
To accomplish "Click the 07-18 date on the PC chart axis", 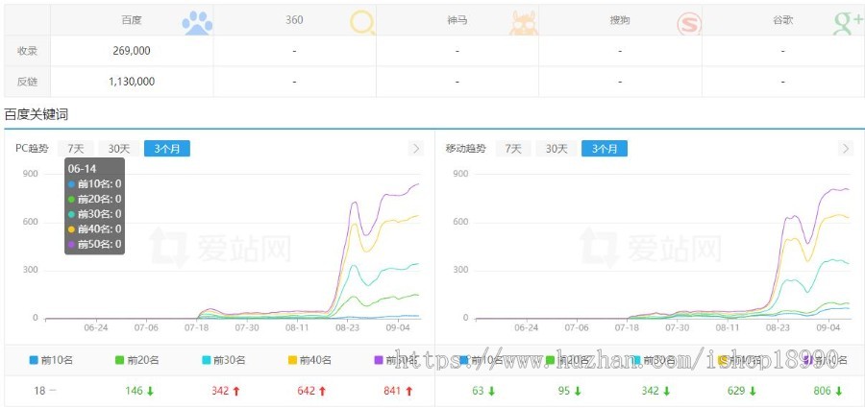I will [x=197, y=327].
